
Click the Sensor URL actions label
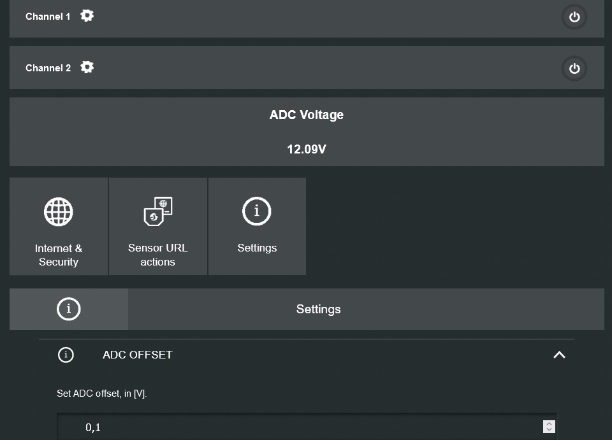point(158,255)
